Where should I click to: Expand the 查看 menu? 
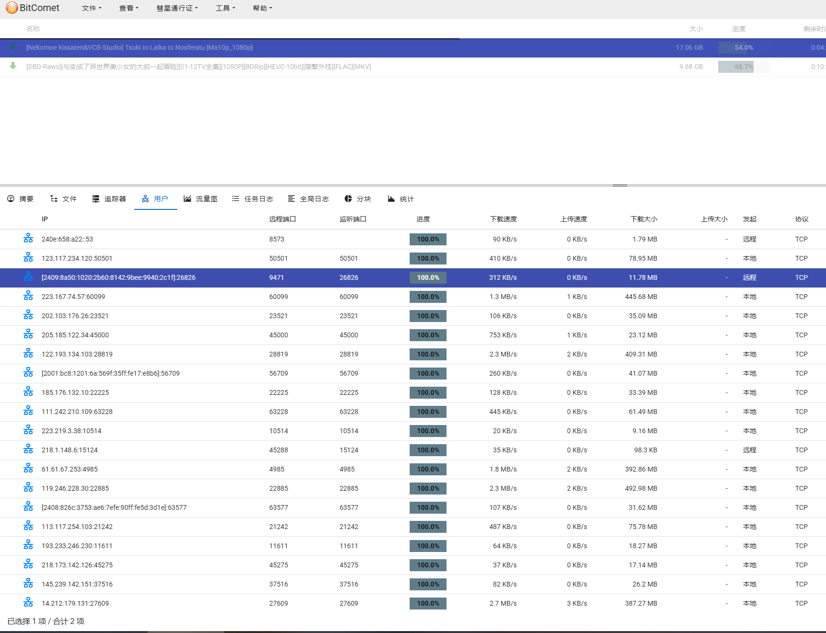click(x=128, y=8)
